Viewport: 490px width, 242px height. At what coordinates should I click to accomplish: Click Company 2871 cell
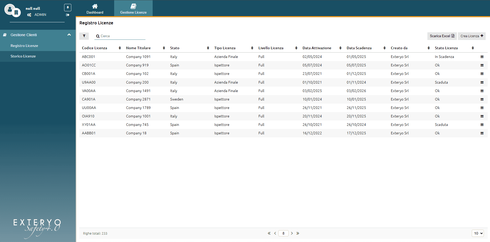click(x=138, y=99)
